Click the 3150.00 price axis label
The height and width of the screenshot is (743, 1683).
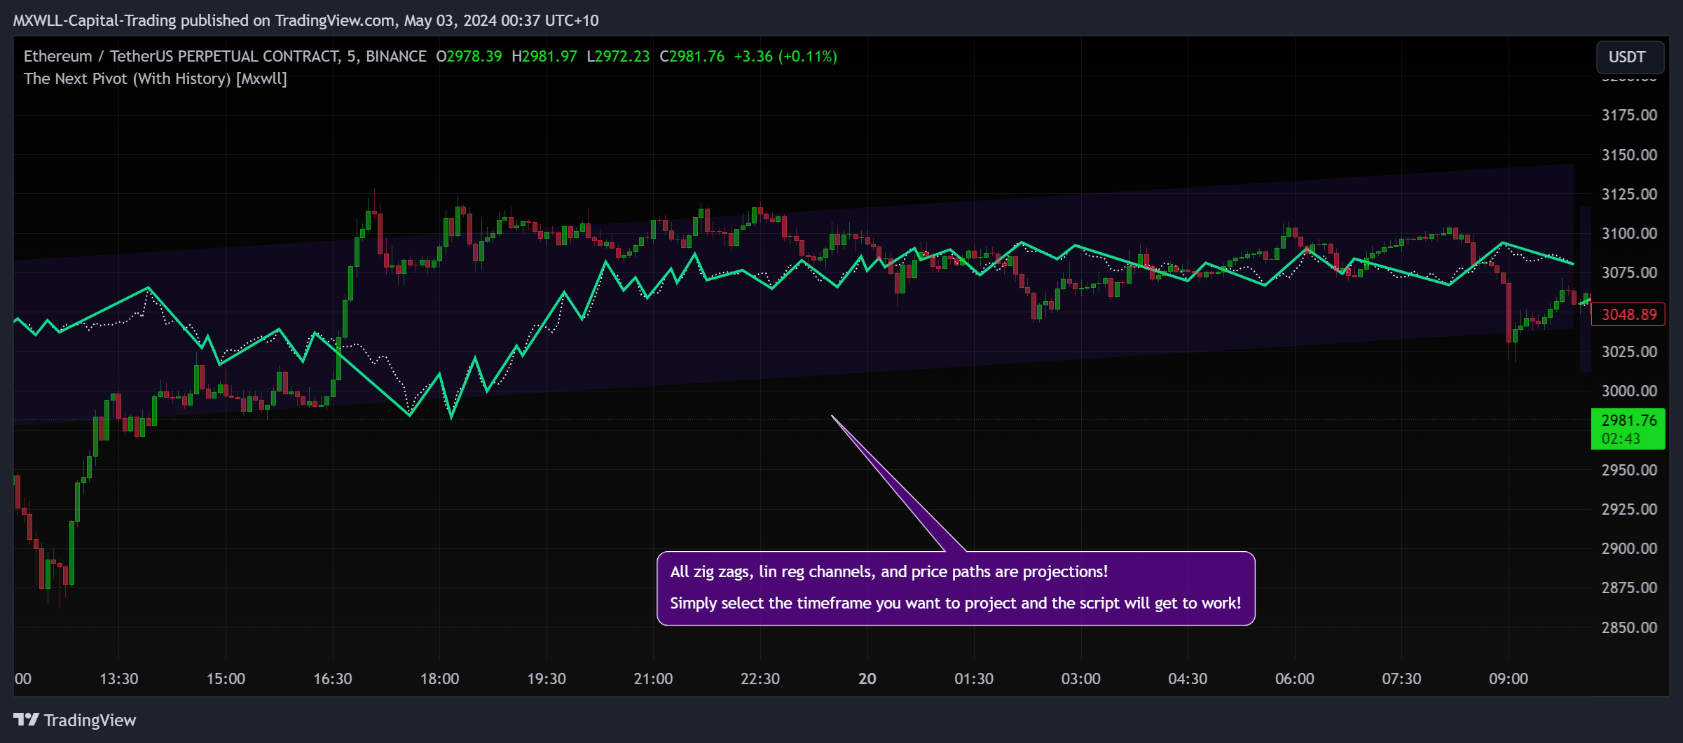point(1629,155)
